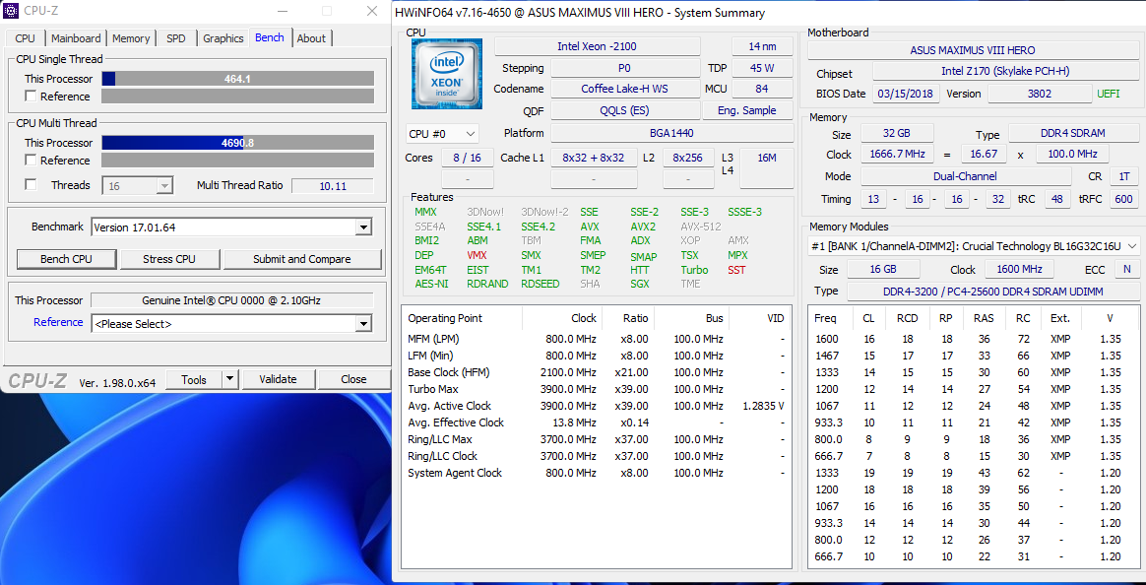Click the Dual-Channel mode field

coord(965,176)
